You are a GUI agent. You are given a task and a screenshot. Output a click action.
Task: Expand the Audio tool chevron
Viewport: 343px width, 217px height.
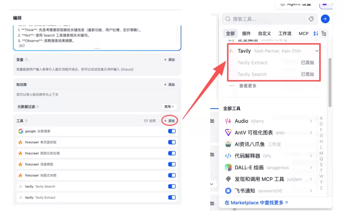(x=311, y=121)
